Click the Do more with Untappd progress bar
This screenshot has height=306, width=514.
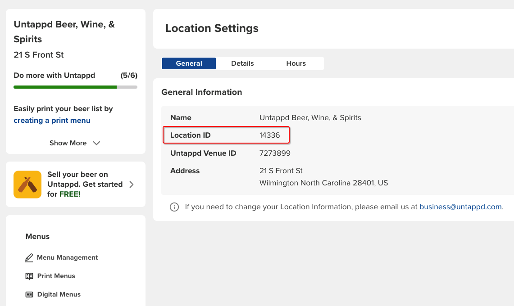pyautogui.click(x=75, y=87)
